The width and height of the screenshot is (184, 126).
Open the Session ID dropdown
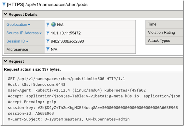pos(27,41)
